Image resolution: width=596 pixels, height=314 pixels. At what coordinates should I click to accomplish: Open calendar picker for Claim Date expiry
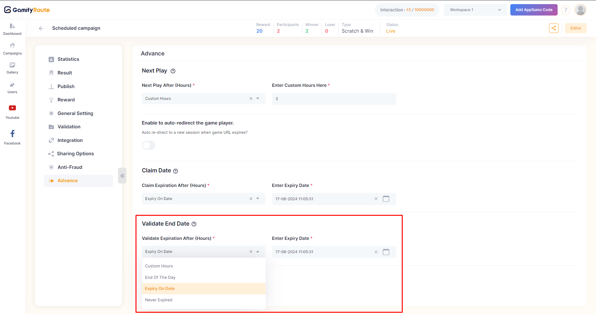pyautogui.click(x=386, y=199)
